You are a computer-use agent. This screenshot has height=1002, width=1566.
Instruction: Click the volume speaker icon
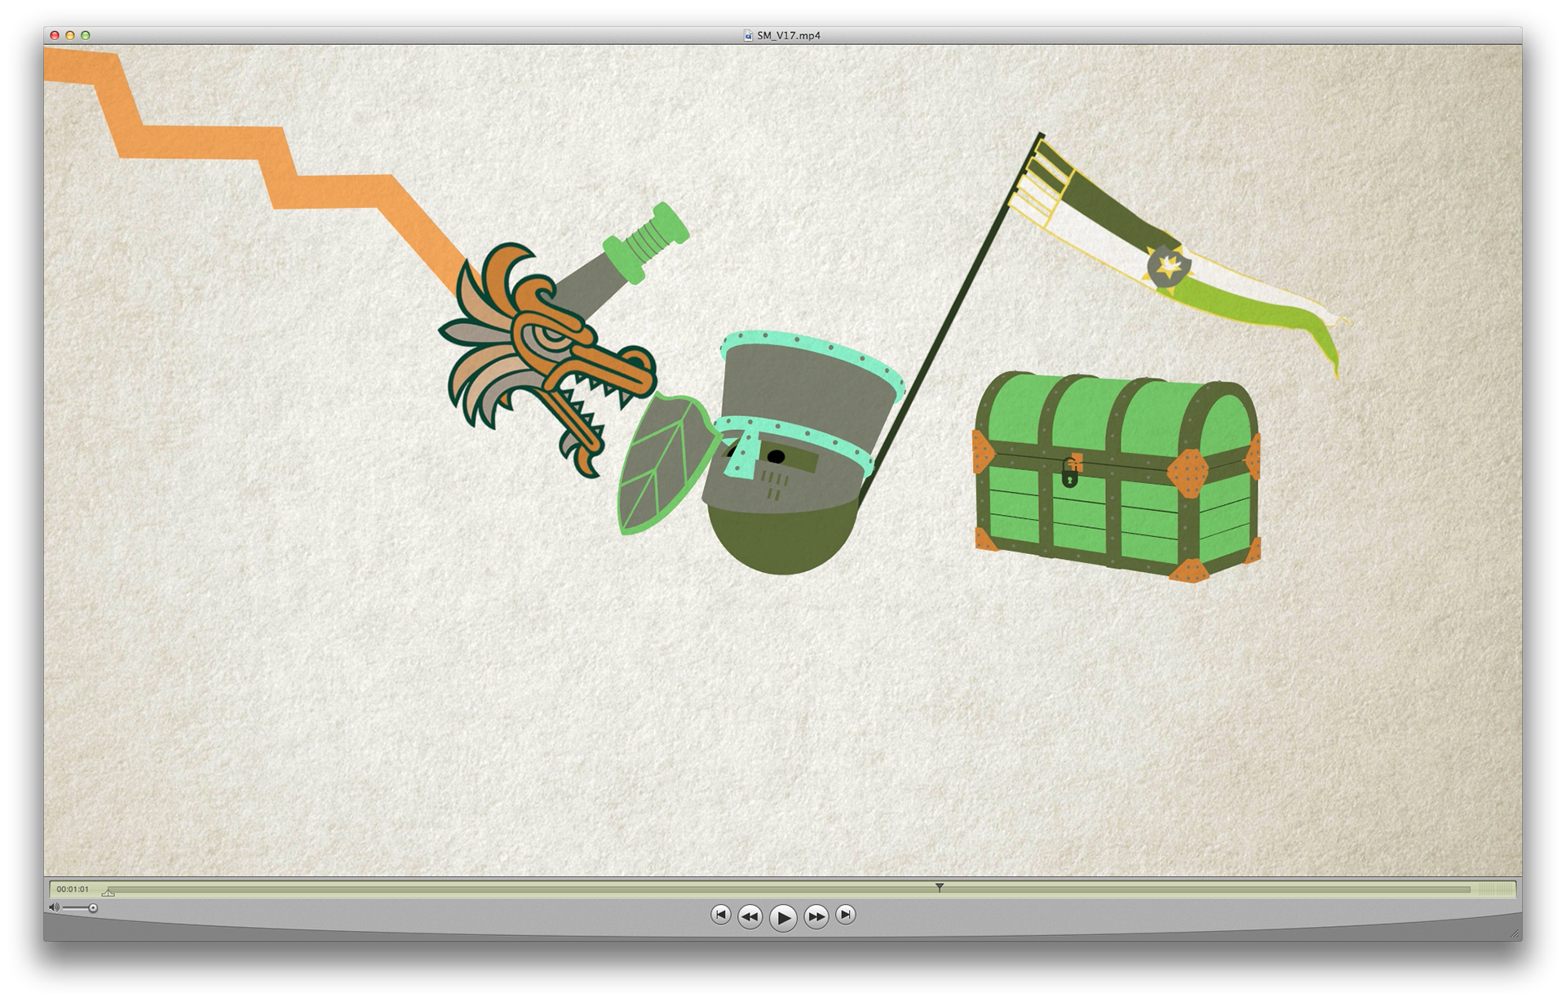pos(54,907)
